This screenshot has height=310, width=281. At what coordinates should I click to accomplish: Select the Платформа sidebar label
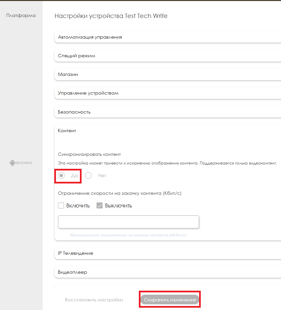[21, 15]
